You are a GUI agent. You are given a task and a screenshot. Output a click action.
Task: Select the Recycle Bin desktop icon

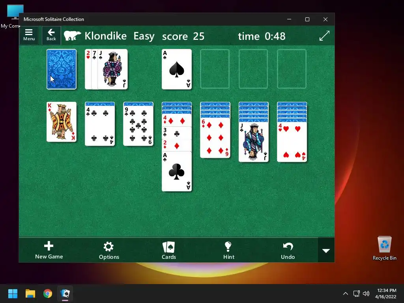[x=384, y=249]
